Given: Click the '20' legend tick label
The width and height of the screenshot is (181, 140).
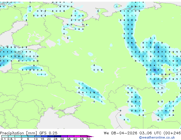Looking at the screenshot, I should 49,139.
